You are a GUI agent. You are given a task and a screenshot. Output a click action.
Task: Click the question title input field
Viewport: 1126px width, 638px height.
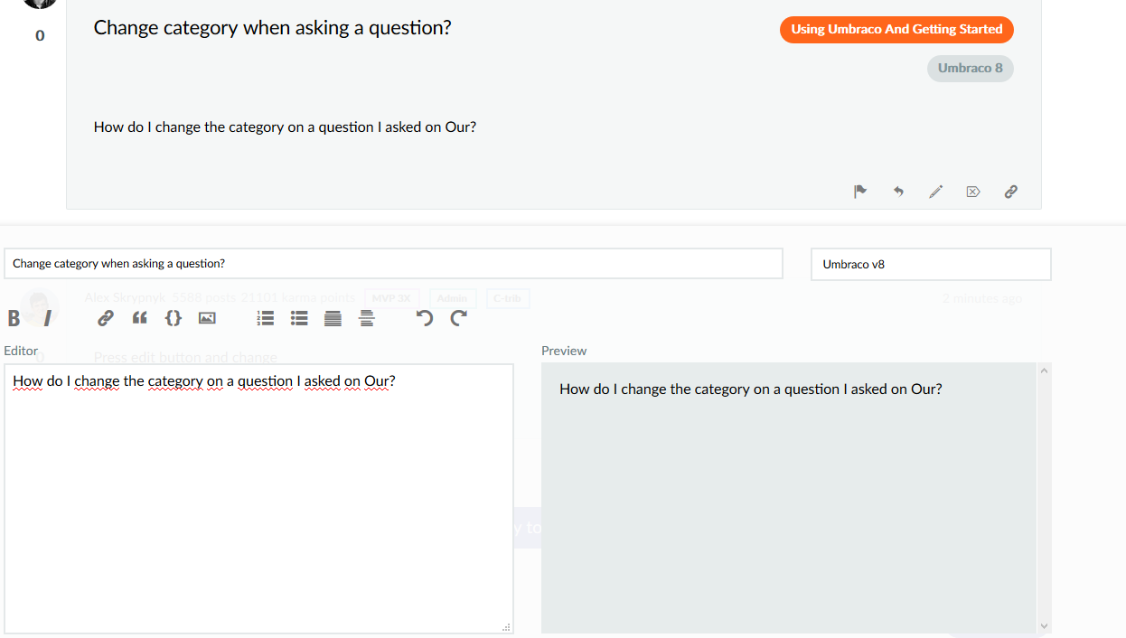(x=393, y=264)
